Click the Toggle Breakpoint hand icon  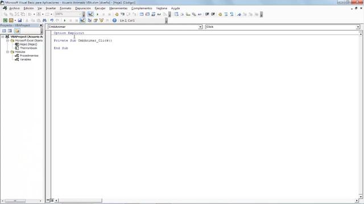pyautogui.click(x=117, y=14)
